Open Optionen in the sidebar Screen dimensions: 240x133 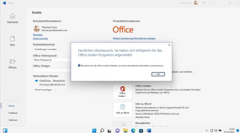(13, 120)
